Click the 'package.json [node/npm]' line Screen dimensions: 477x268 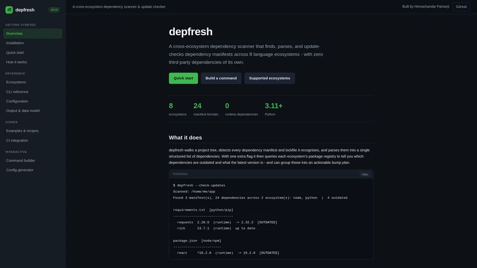pos(197,241)
